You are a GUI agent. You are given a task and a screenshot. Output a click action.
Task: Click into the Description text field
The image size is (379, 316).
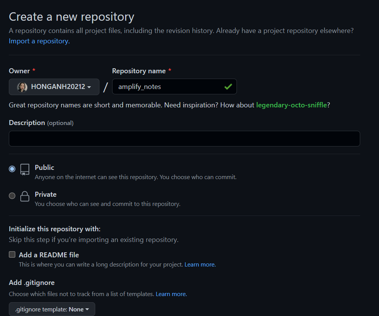184,138
